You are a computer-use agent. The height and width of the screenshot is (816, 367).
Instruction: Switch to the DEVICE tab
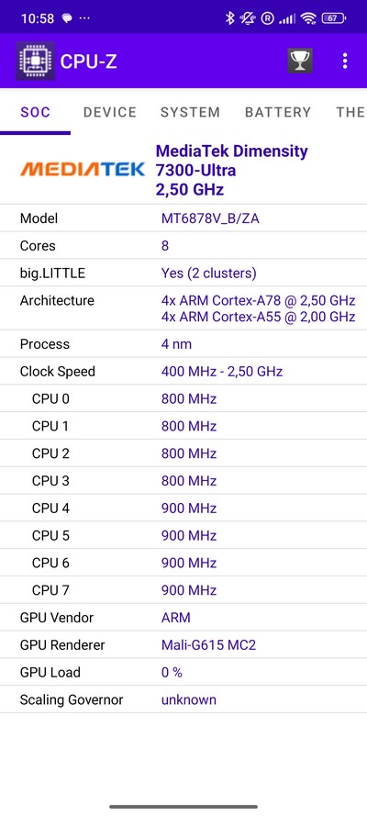tap(110, 112)
